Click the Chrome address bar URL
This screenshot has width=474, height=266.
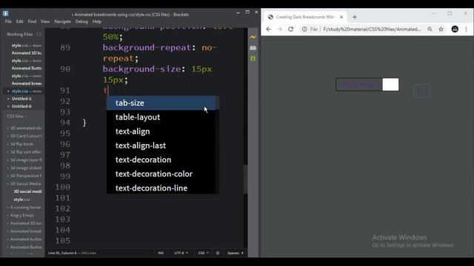click(372, 30)
